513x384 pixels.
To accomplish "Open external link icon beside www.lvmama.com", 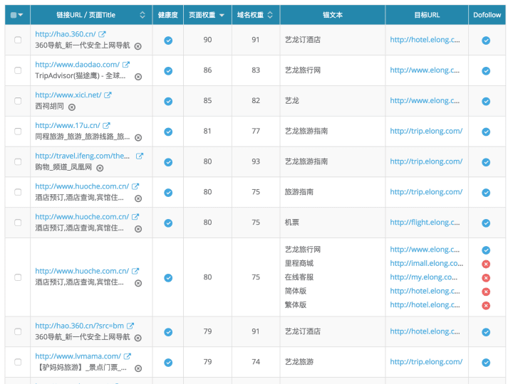I will coord(128,356).
